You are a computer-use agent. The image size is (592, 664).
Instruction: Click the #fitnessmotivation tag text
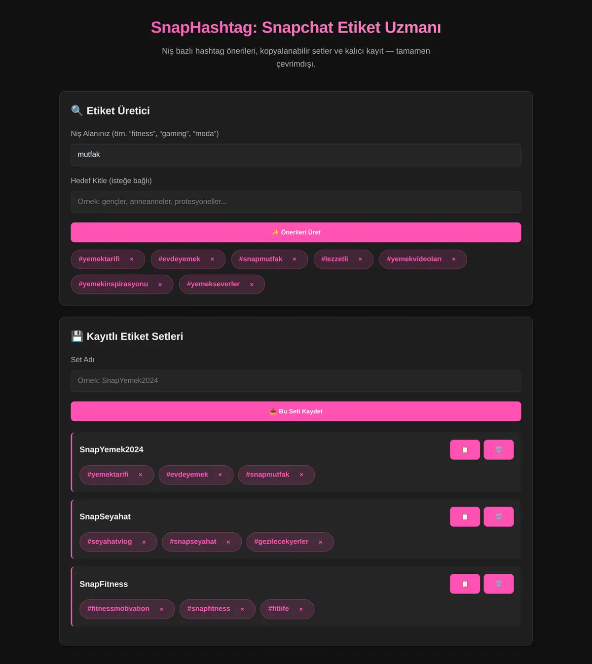click(118, 609)
